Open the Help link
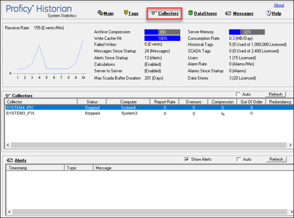 point(277,13)
